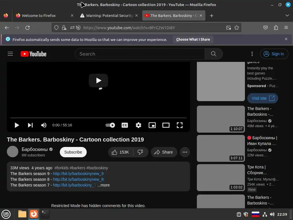Open a new tab with plus

(211, 16)
